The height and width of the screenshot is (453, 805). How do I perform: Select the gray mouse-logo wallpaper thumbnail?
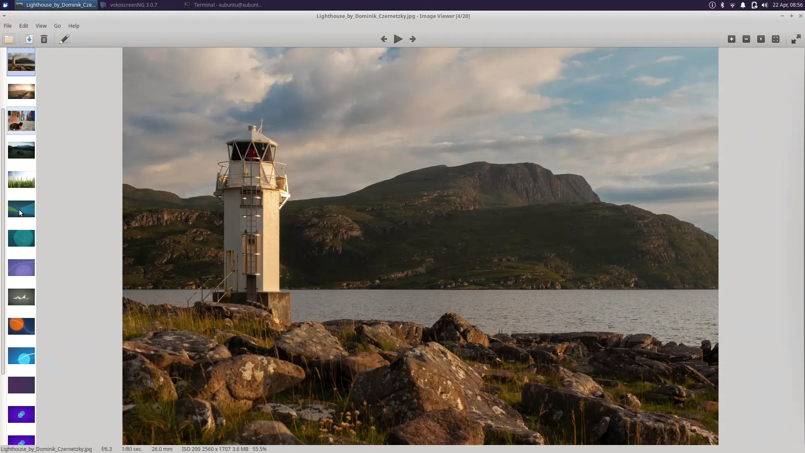pos(21,297)
